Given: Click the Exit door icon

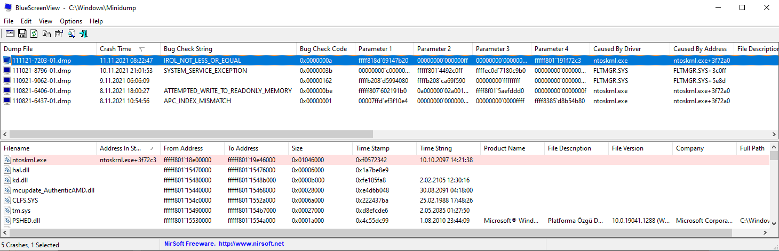Looking at the screenshot, I should tap(84, 34).
